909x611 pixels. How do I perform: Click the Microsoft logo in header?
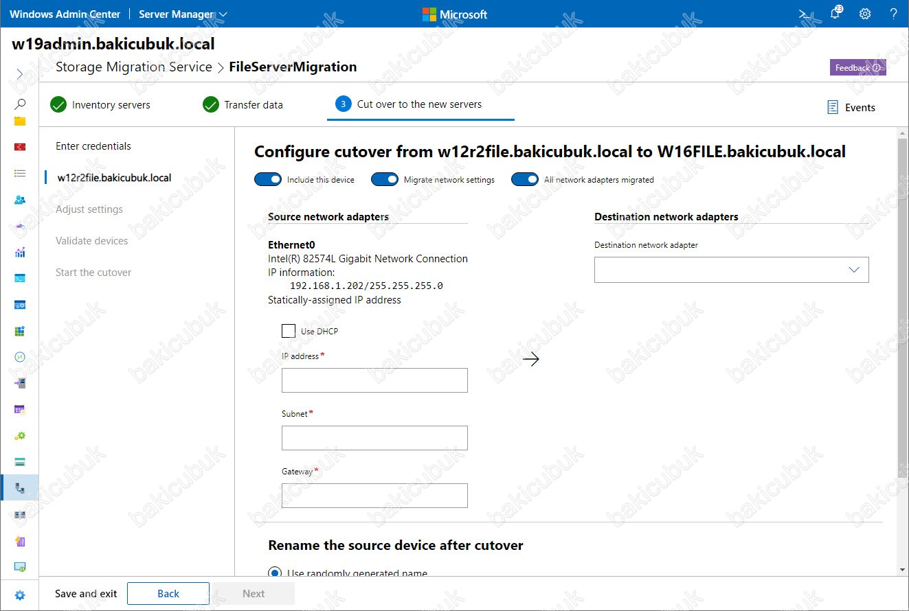point(455,14)
